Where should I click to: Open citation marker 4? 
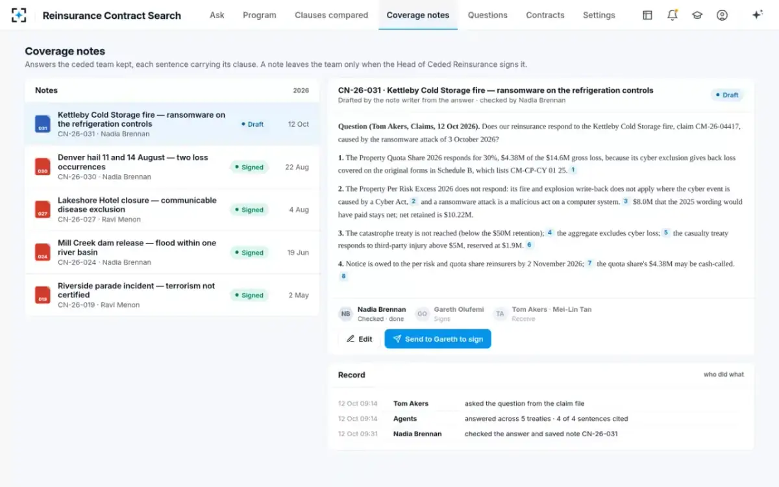(550, 232)
